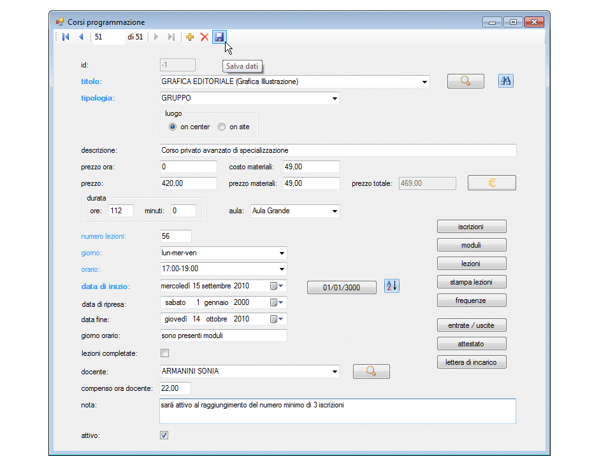This screenshot has width=599, height=466.
Task: Click the euro price calculation button
Action: point(492,183)
